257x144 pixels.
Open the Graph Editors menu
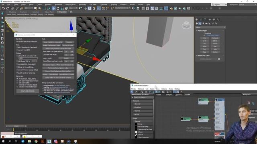pos(71,4)
